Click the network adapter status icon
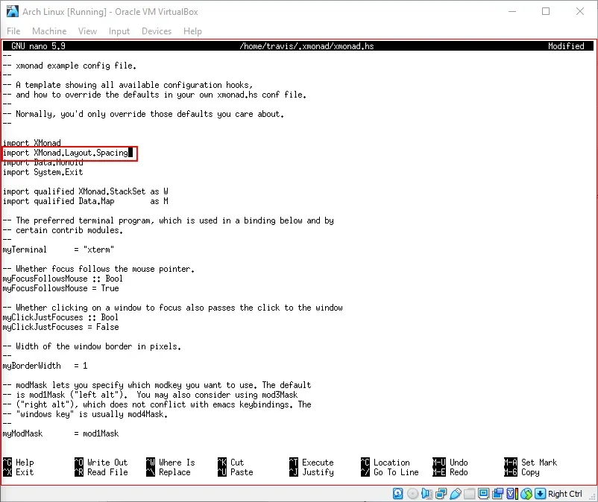 (441, 493)
